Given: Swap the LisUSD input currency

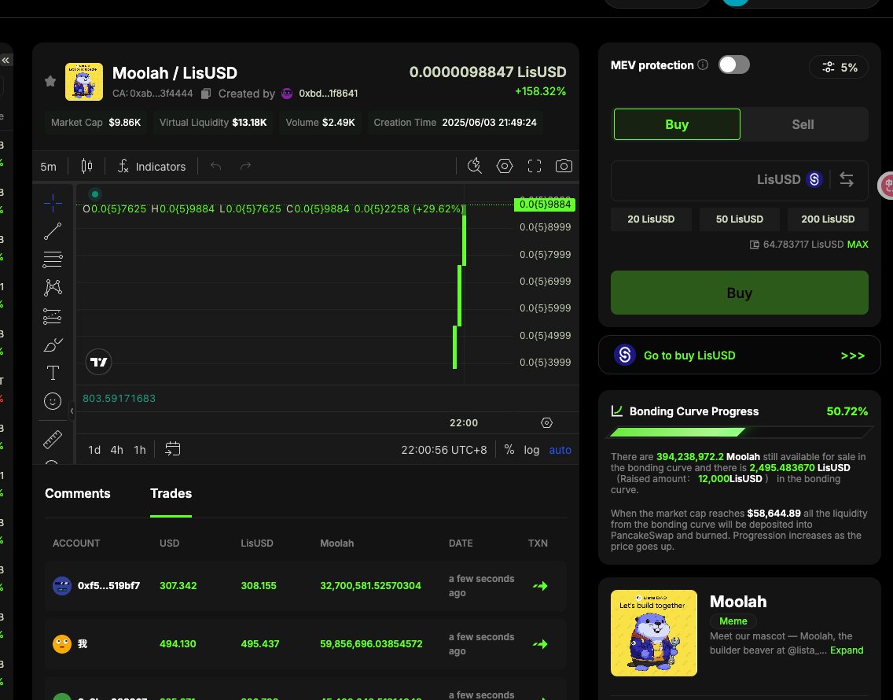Looking at the screenshot, I should (847, 180).
